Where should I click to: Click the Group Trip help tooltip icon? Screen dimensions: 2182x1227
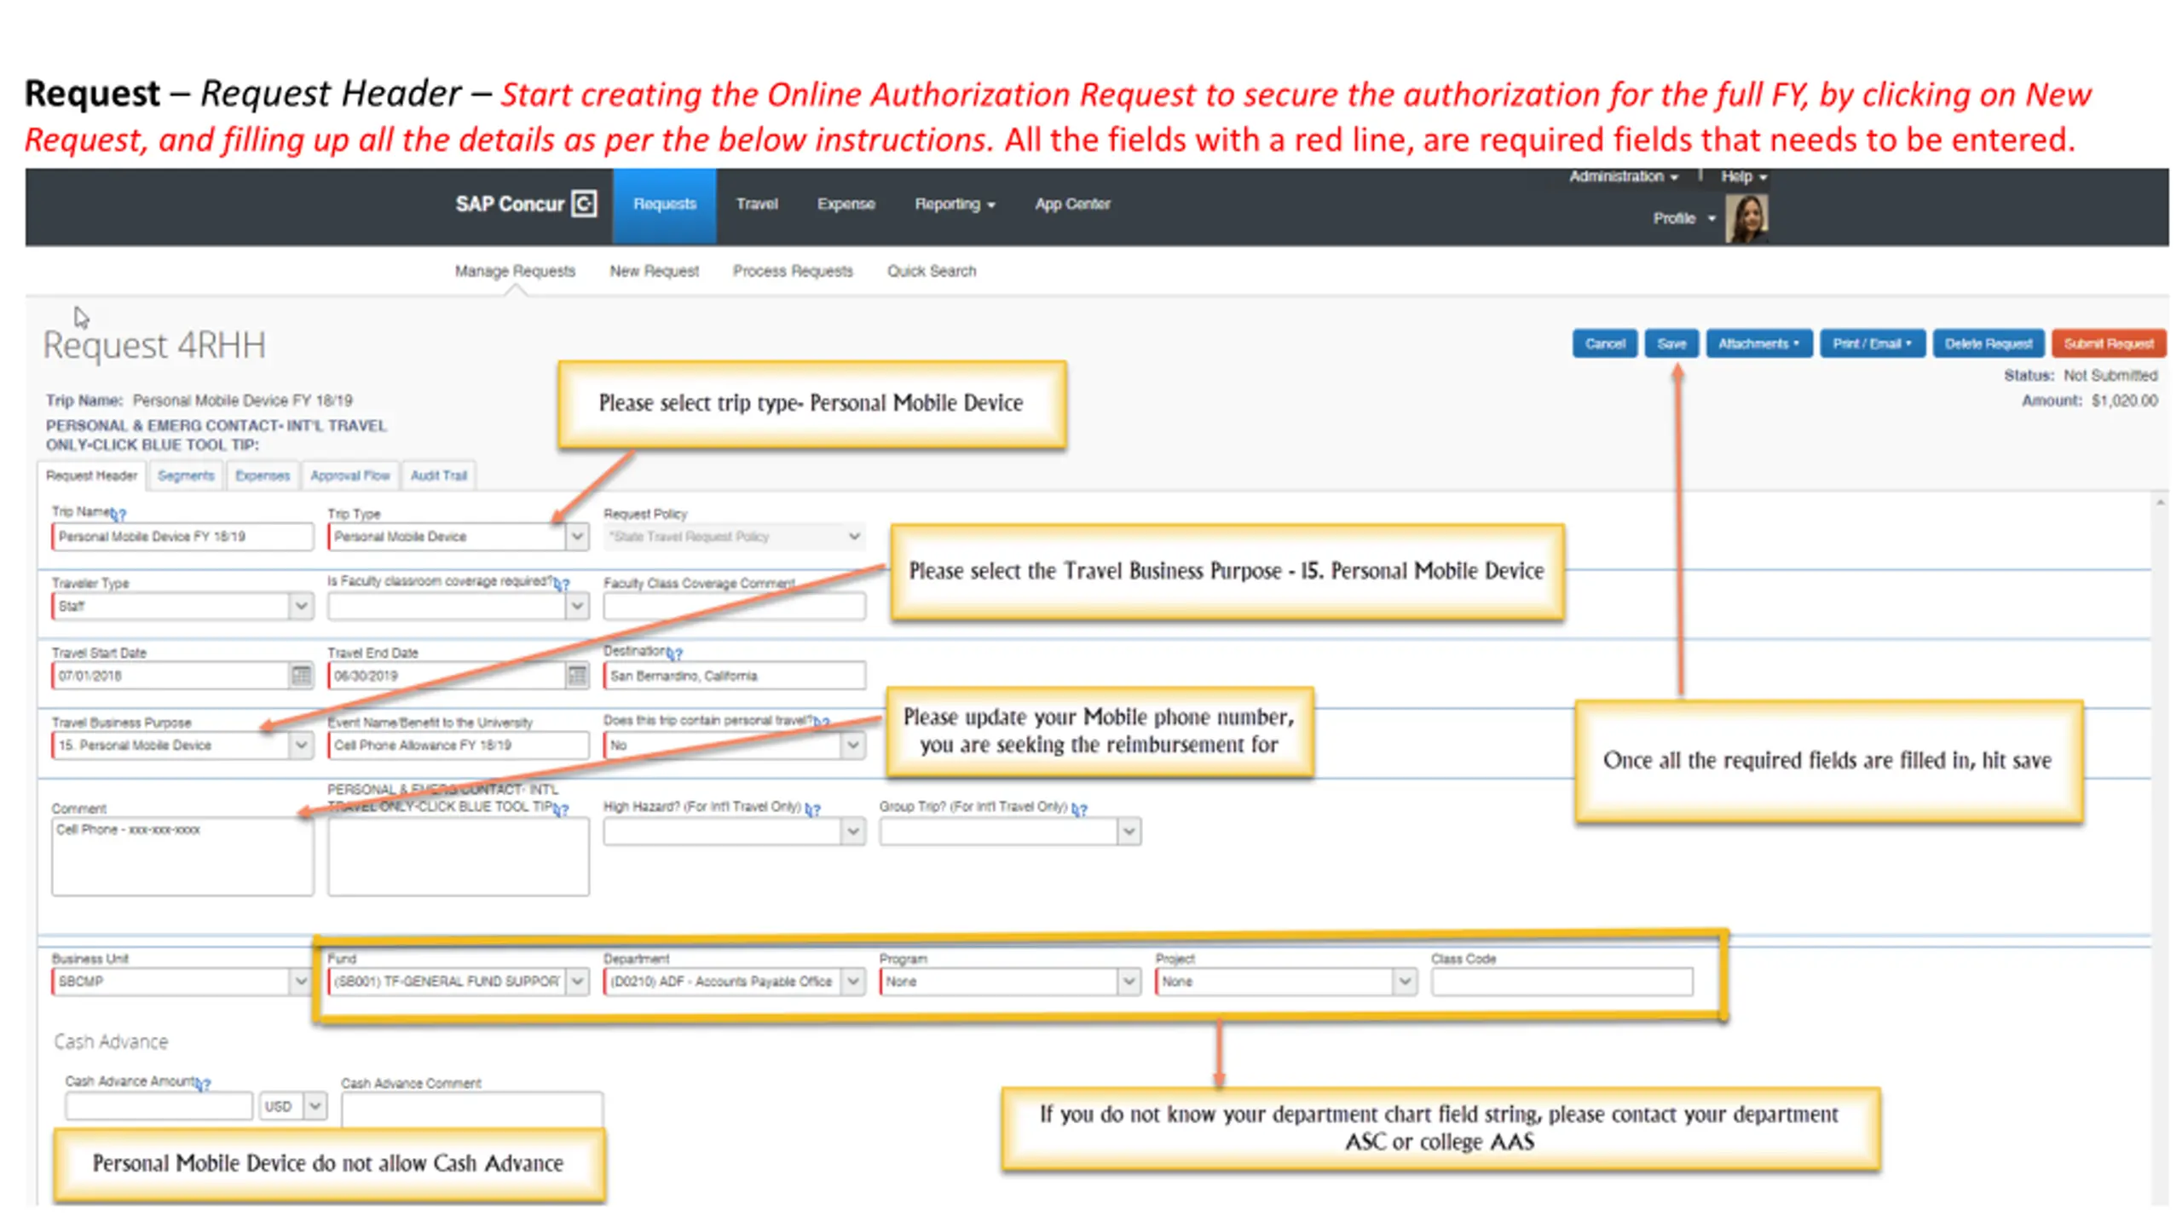(1079, 809)
